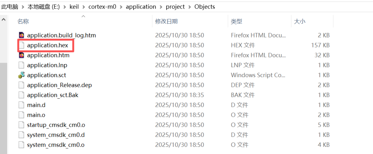373x154 pixels.
Task: Click the 类型 column header
Action: [237, 22]
